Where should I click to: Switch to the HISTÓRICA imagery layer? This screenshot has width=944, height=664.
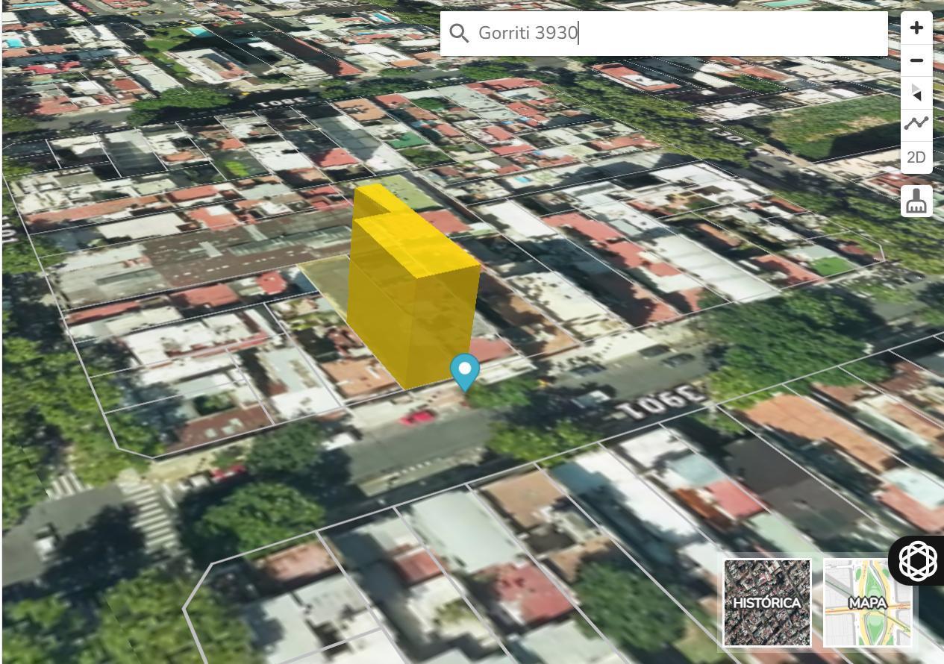(767, 602)
